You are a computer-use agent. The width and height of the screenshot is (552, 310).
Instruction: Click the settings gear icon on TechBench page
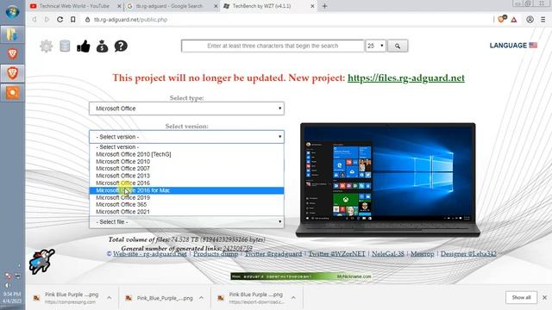pos(46,46)
